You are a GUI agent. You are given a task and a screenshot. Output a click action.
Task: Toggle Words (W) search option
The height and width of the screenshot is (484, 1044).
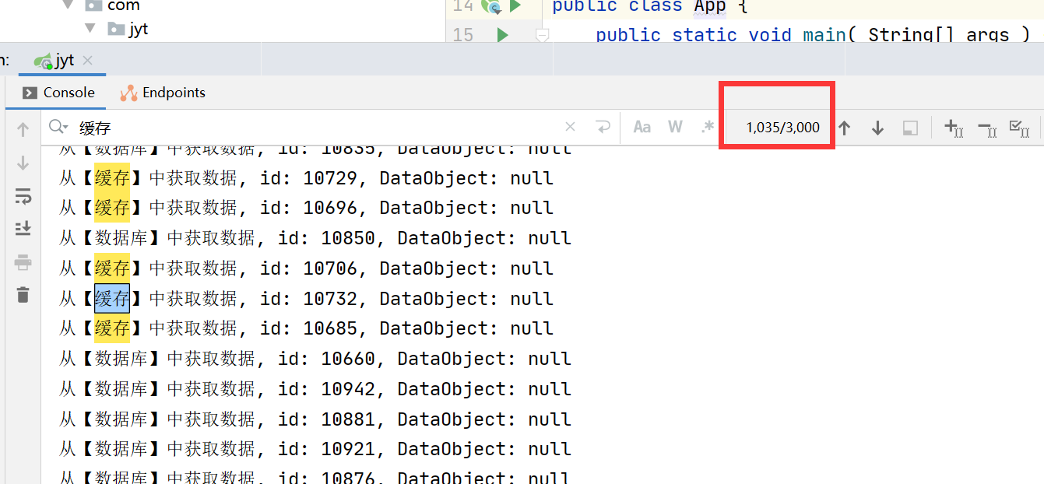(675, 127)
